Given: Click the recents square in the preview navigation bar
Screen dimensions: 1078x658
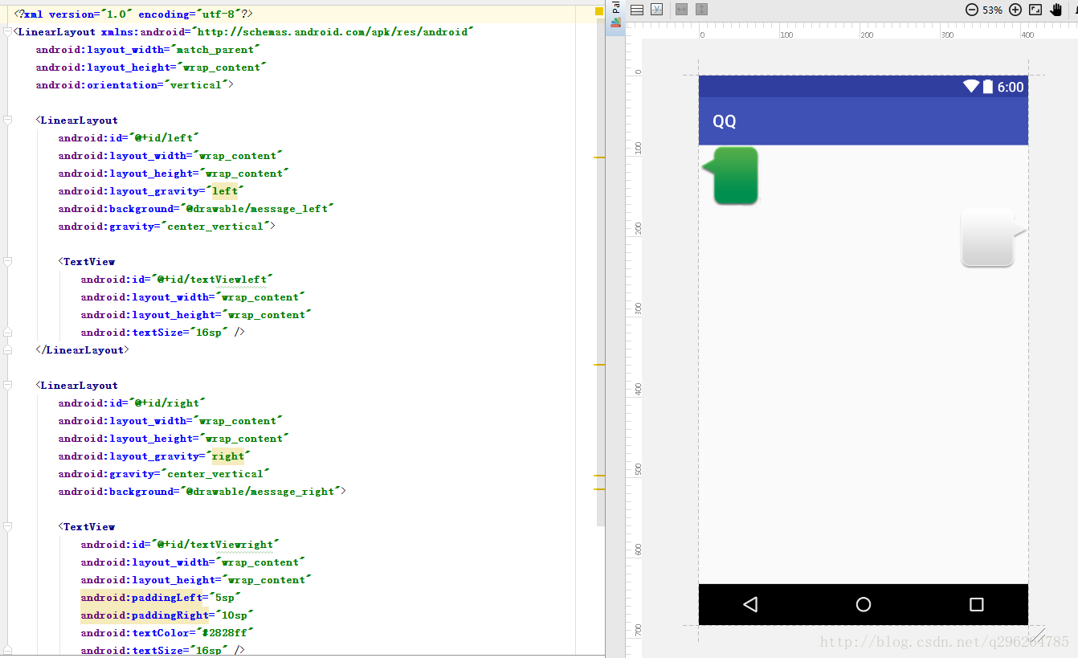Looking at the screenshot, I should click(x=977, y=604).
